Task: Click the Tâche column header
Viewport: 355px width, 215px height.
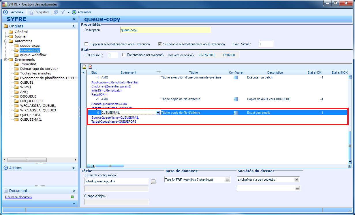Action: click(x=194, y=72)
